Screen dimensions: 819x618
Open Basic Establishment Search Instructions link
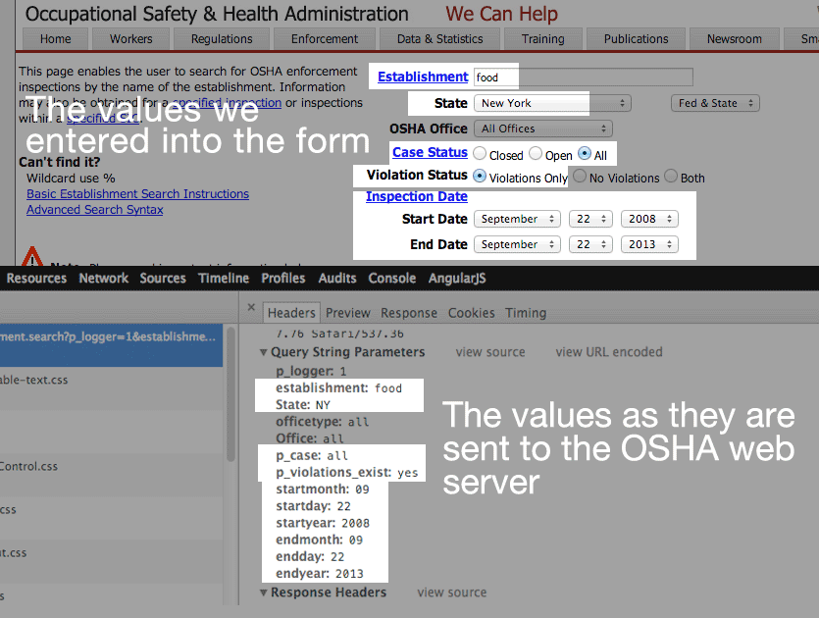138,194
